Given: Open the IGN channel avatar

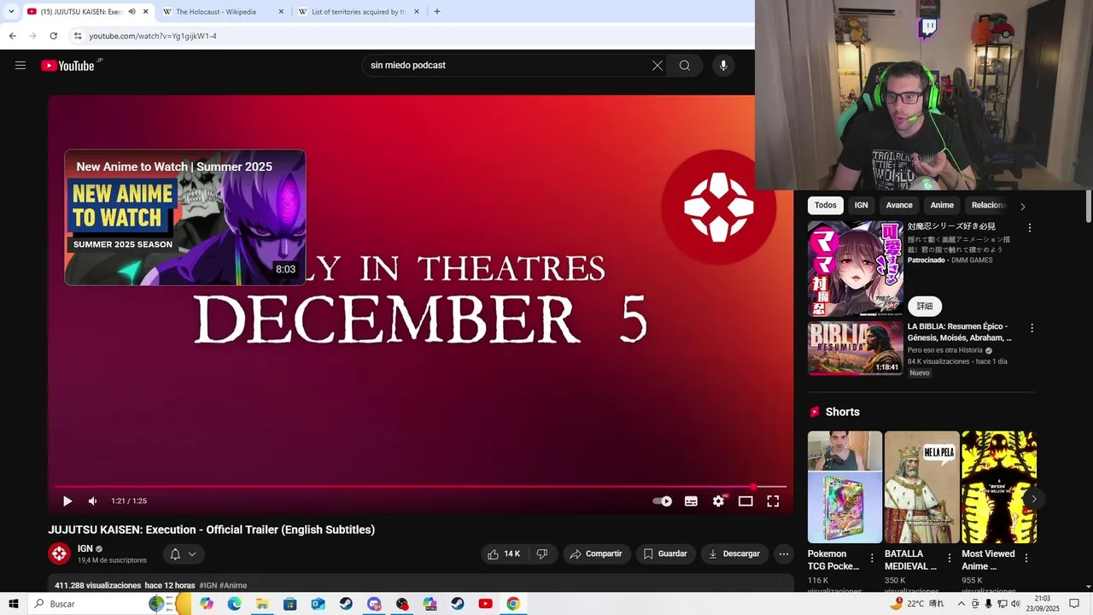Looking at the screenshot, I should coord(59,553).
